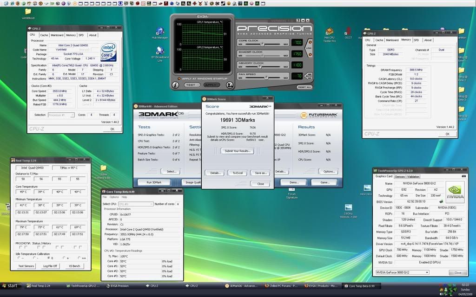The image size is (476, 297).
Task: Open the CPU-Z processor Selection dropdown
Action: (61, 115)
